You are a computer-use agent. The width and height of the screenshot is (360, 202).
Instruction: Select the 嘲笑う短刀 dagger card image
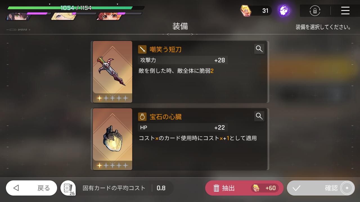(x=112, y=72)
